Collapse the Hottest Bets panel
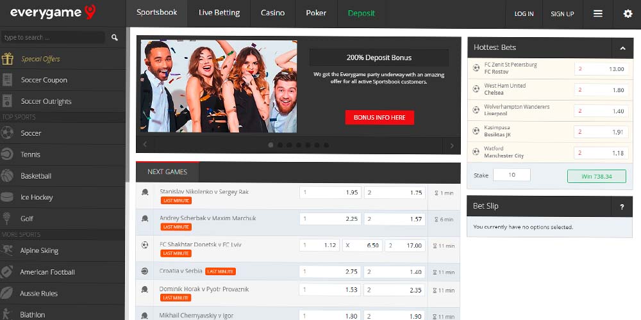 (621, 48)
